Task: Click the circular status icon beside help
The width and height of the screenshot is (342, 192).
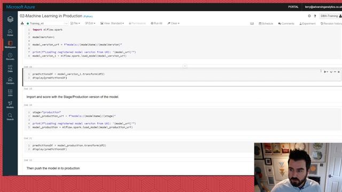Action: click(x=309, y=16)
